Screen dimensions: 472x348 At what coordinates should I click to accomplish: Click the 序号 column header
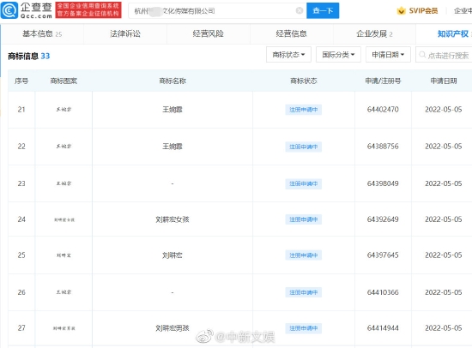tap(21, 81)
